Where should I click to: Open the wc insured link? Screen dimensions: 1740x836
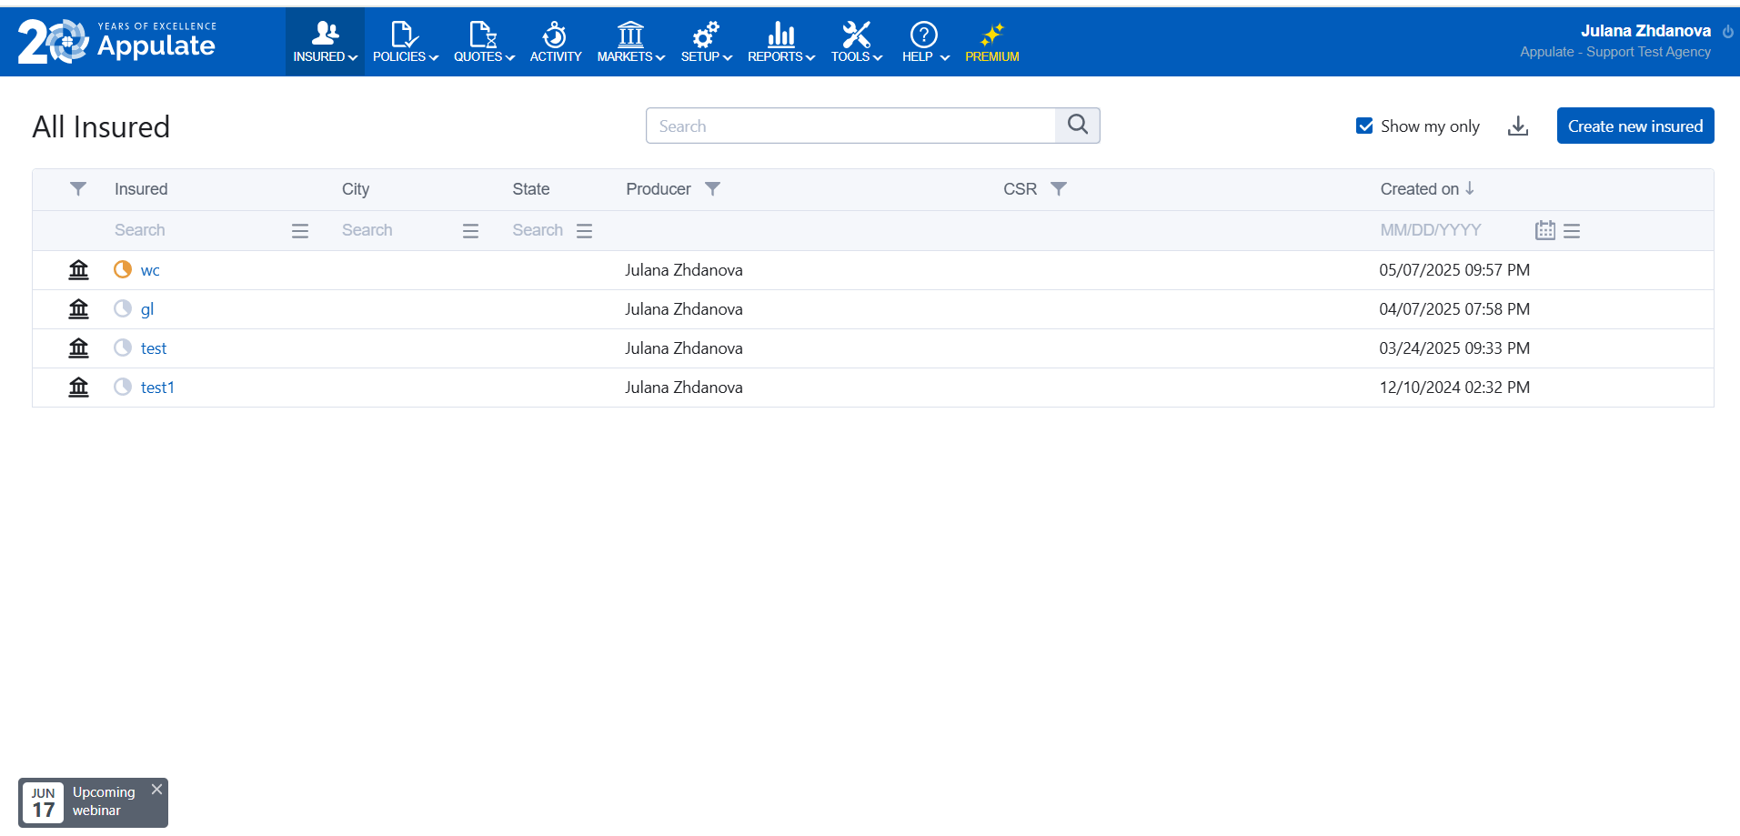click(x=150, y=270)
